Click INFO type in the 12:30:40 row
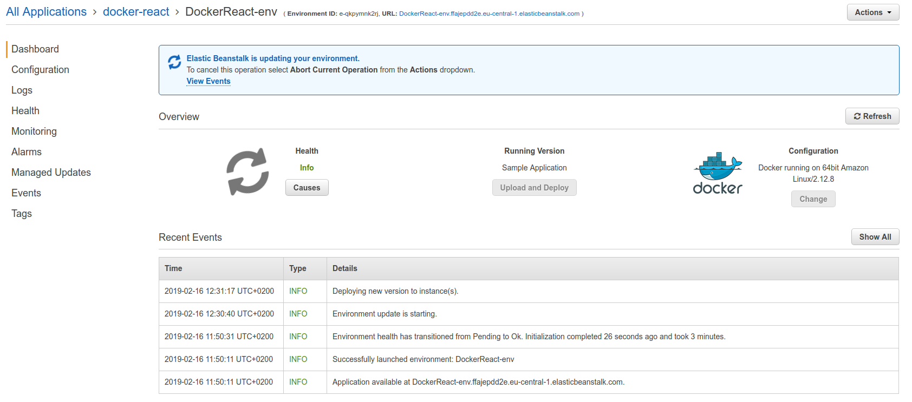This screenshot has width=912, height=402. [298, 314]
